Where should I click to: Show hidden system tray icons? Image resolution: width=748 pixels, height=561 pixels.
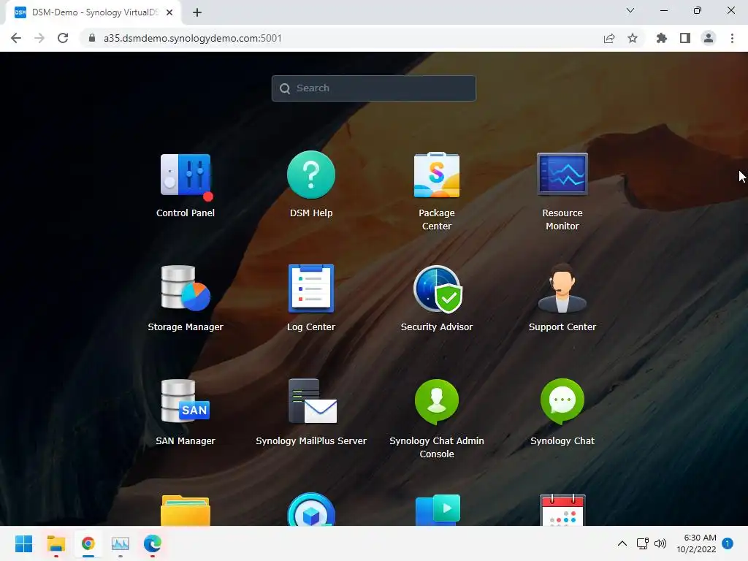pos(622,543)
